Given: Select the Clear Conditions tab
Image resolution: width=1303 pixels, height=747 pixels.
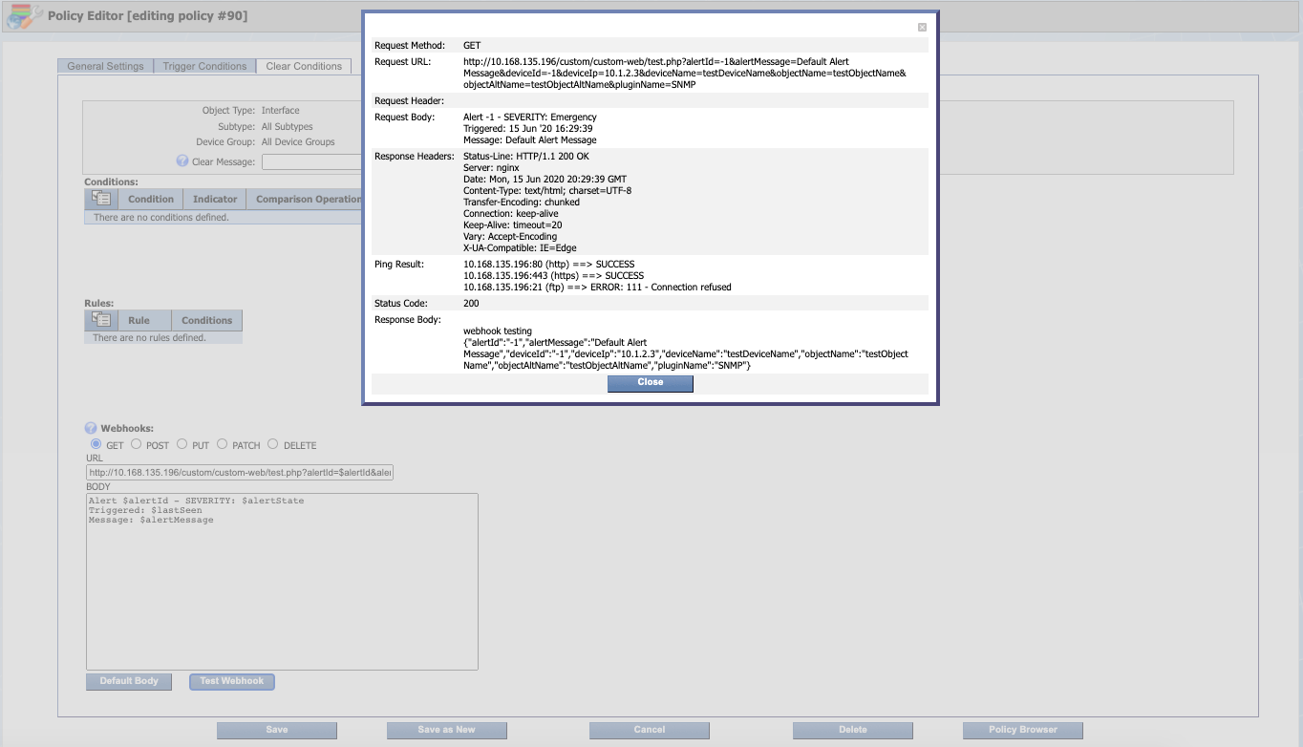Looking at the screenshot, I should (x=304, y=66).
